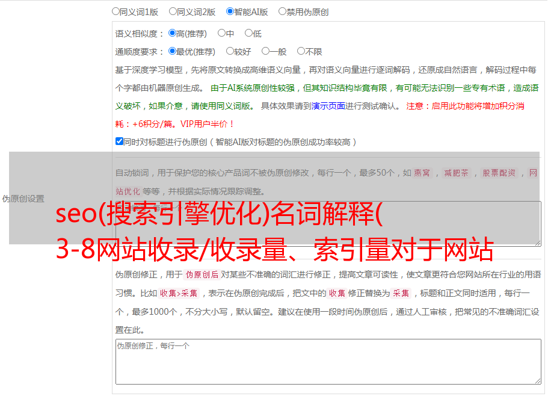This screenshot has height=396, width=548.
Task: Click the 通顺度要求 label
Action: 139,52
